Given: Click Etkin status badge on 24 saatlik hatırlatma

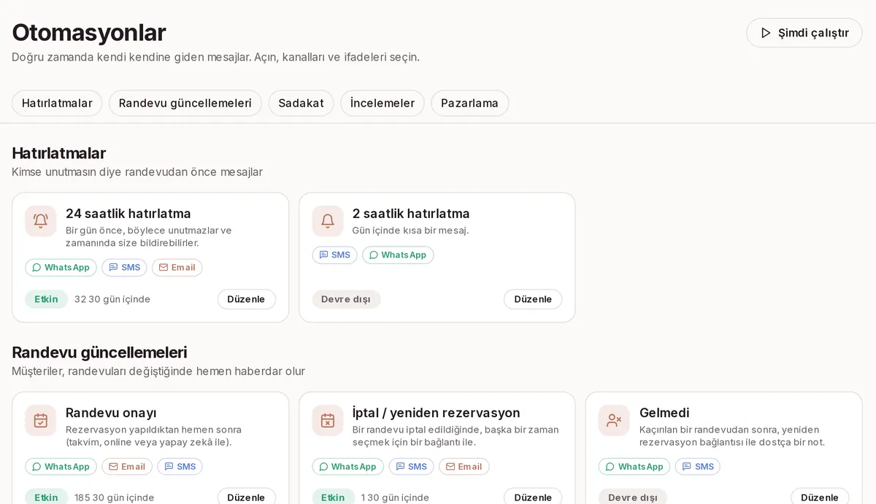Looking at the screenshot, I should click(46, 299).
